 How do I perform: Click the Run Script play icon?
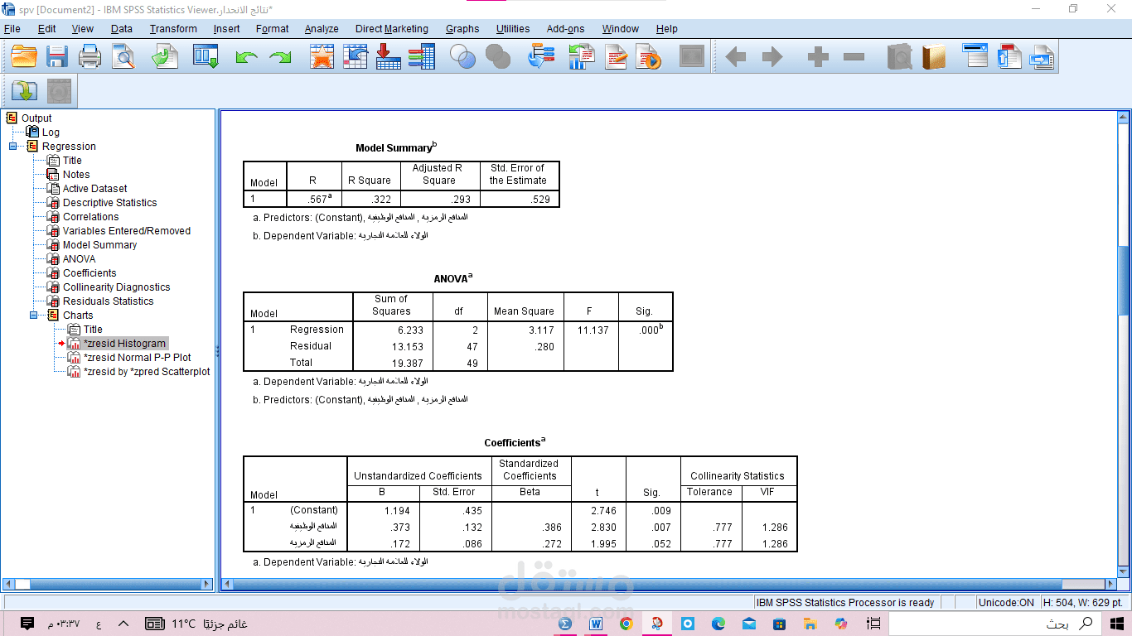pos(649,57)
